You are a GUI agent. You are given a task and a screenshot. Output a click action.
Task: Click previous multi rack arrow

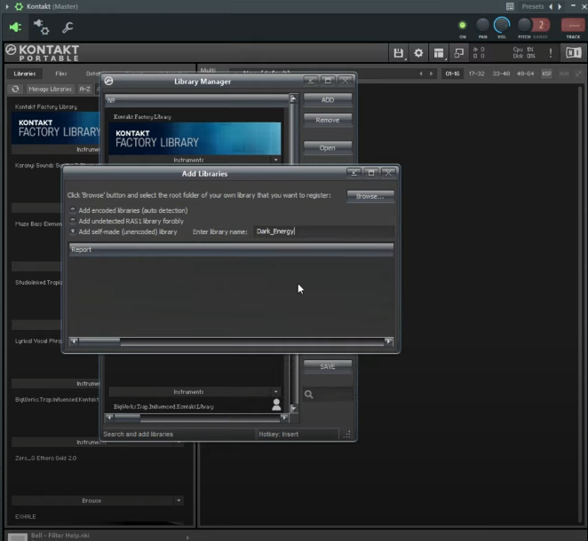tap(421, 74)
